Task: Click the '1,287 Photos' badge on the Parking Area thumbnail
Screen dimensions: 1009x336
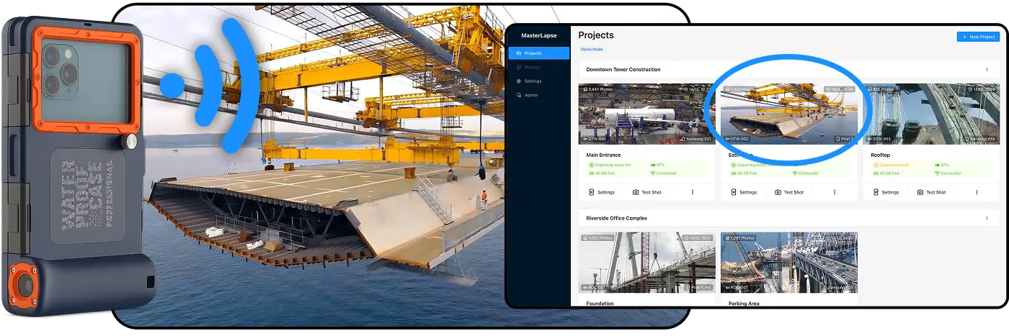Action: point(740,237)
